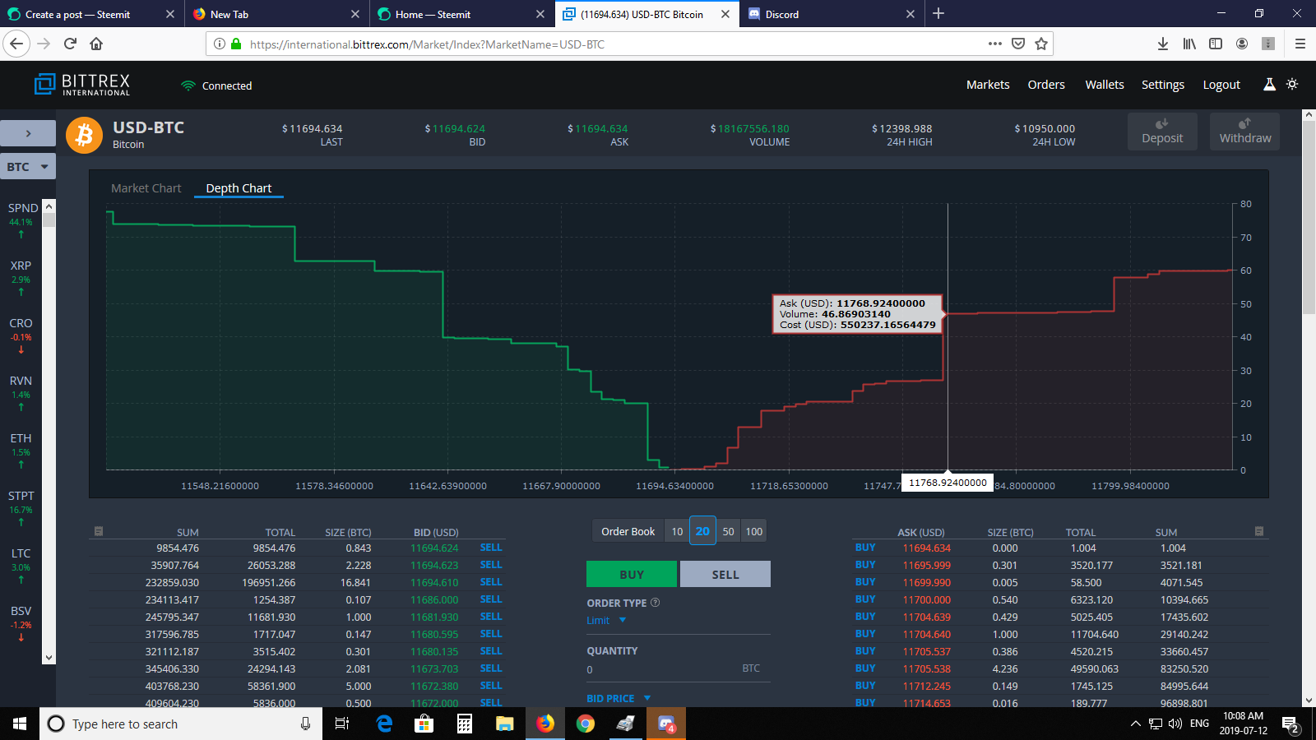Viewport: 1316px width, 740px height.
Task: Click the 11704.639 ask price
Action: click(x=927, y=617)
